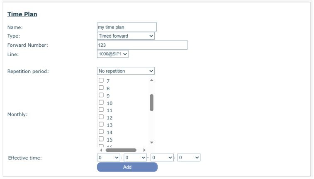Click the scroll up arrow in the Monthly list
The image size is (314, 179).
(151, 80)
